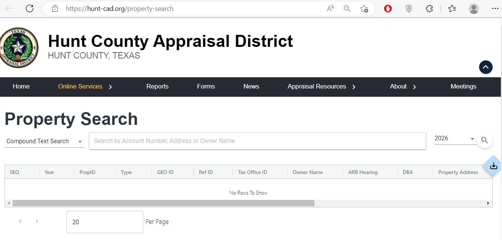The image size is (502, 240).
Task: Click the download results export icon
Action: [493, 166]
